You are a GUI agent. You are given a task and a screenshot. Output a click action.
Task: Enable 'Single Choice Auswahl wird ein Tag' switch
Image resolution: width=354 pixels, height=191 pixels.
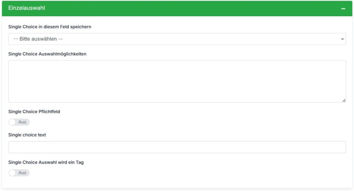[x=19, y=173]
